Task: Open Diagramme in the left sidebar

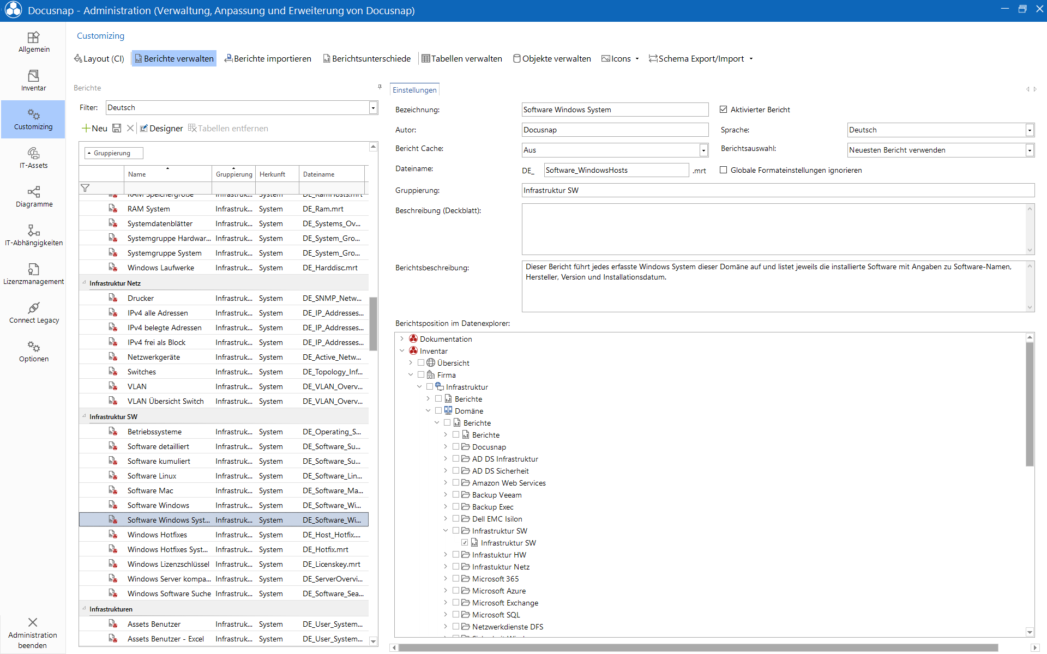Action: [x=33, y=196]
